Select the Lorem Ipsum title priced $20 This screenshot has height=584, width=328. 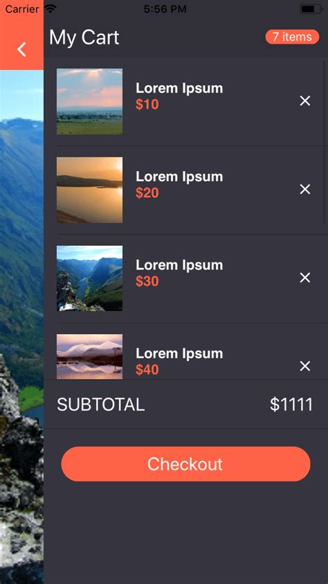coord(179,177)
